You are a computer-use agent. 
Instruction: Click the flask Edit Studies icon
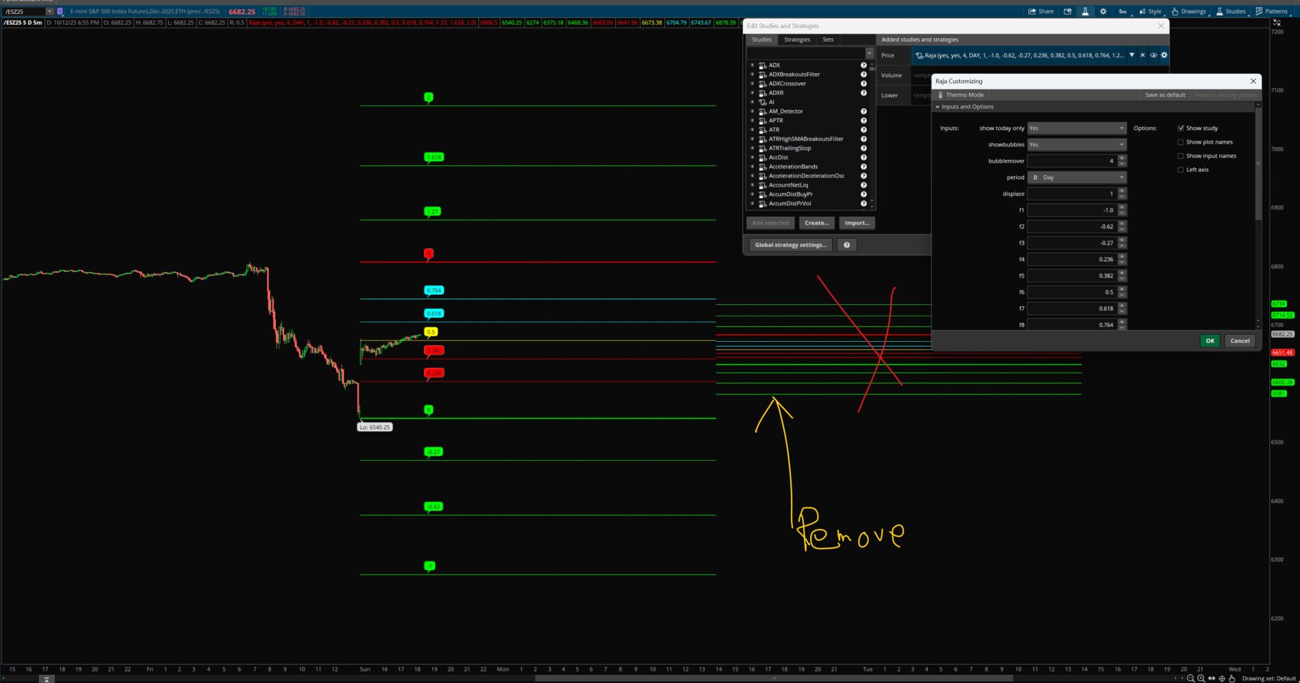1085,11
